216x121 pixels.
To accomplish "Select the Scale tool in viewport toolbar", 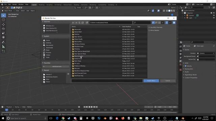I will (x=3, y=33).
